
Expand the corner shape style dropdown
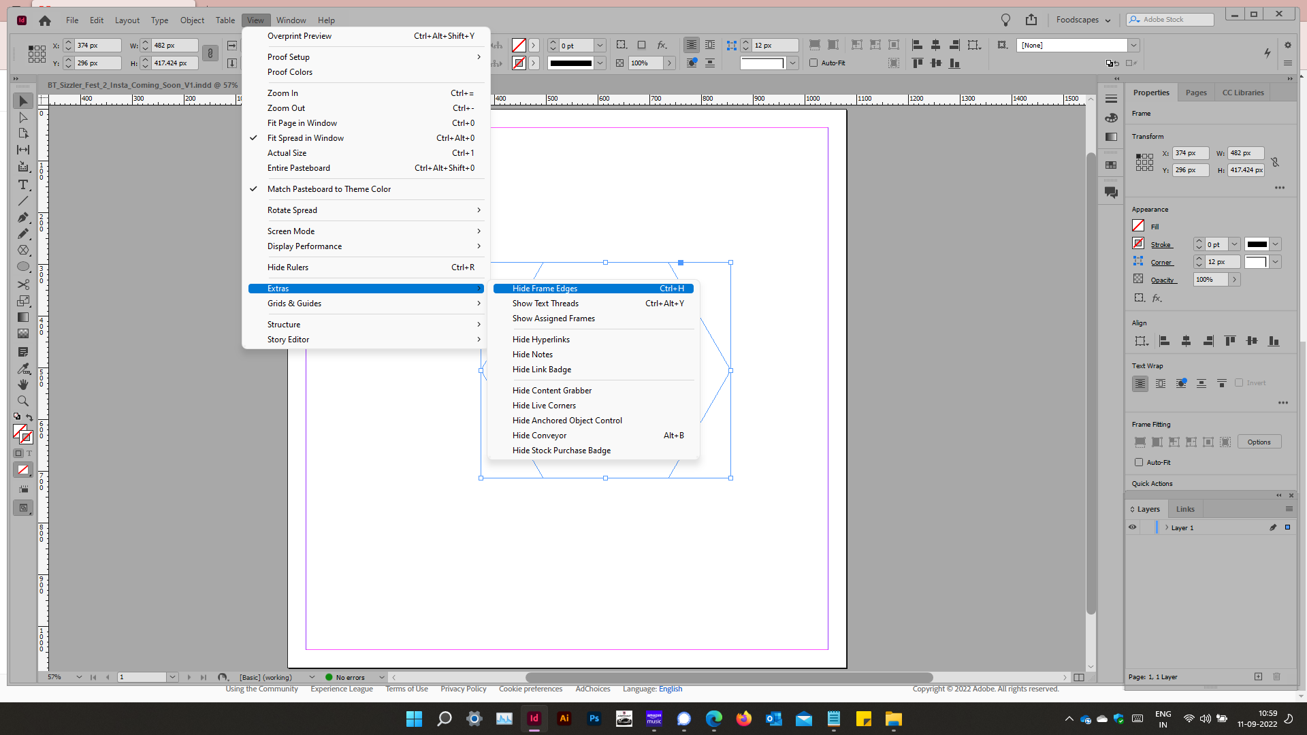[x=1276, y=261]
